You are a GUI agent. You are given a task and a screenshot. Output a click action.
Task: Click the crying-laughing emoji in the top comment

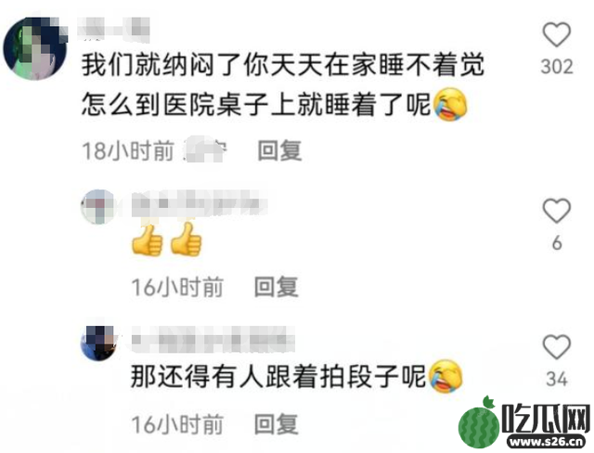[449, 104]
